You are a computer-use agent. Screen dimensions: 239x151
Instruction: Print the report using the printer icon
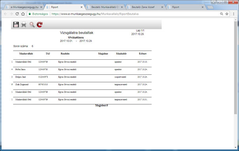(x=24, y=25)
